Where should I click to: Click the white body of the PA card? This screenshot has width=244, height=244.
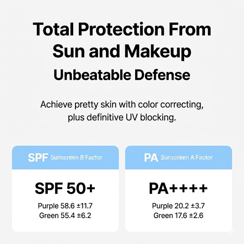click(178, 200)
